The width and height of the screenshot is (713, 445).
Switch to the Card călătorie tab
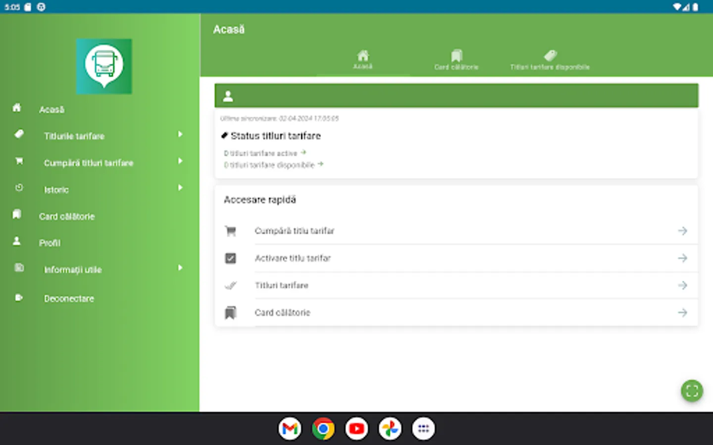point(456,59)
